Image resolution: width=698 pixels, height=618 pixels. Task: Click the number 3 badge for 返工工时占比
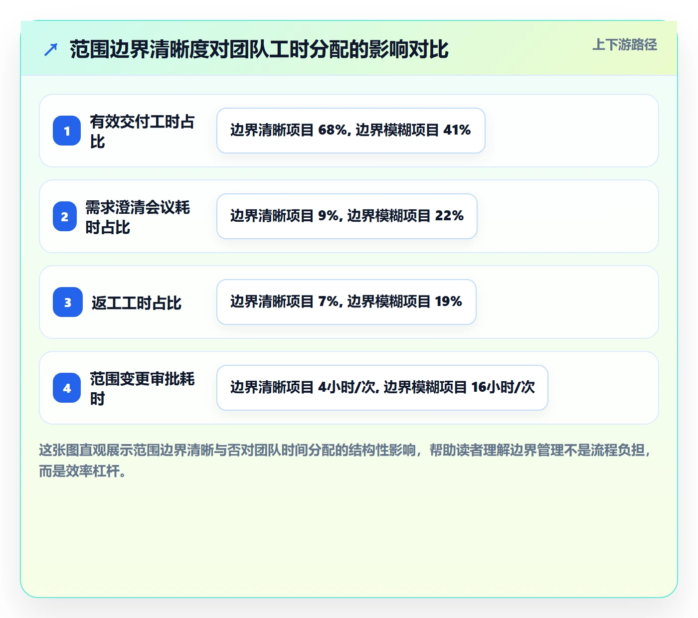coord(68,302)
